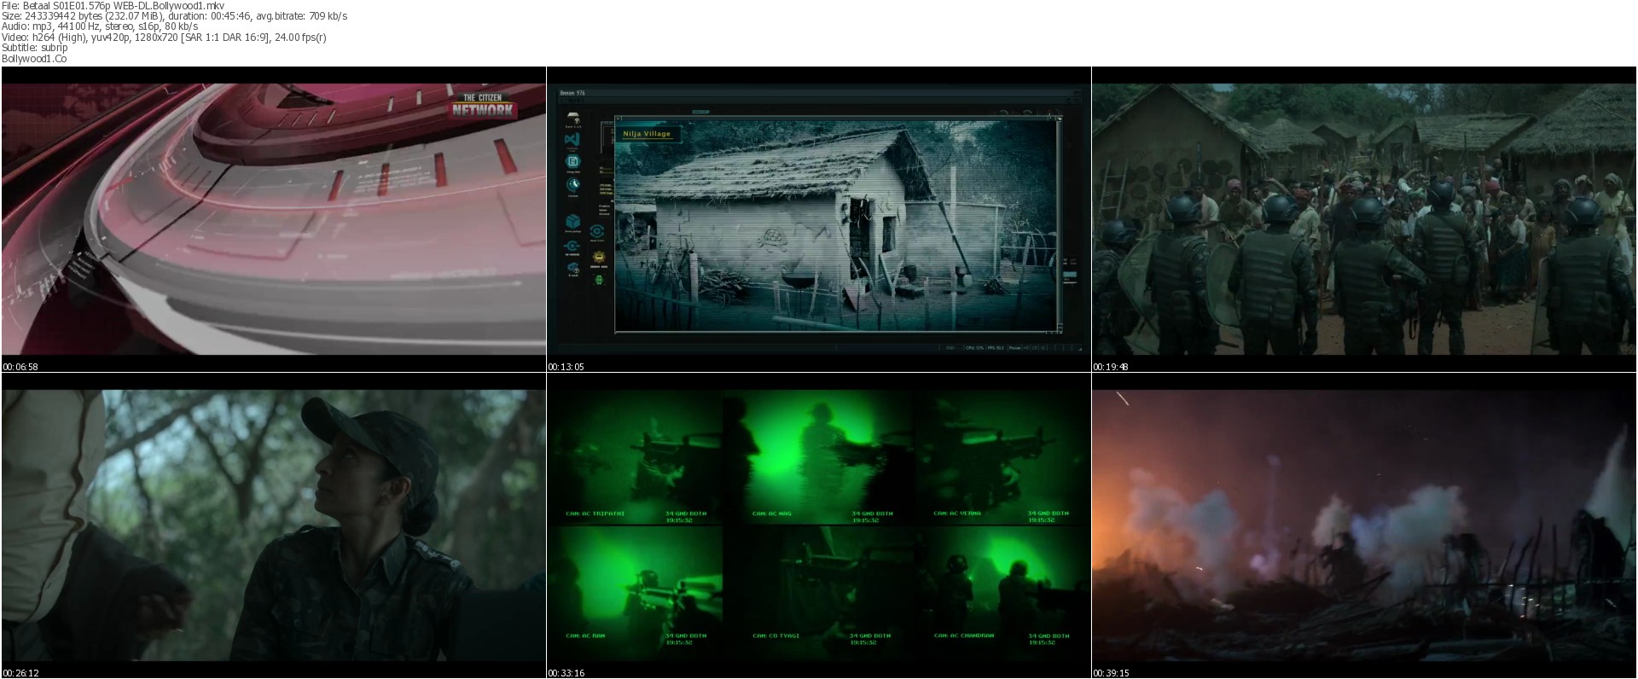Select the Size and duration info line
The width and height of the screenshot is (1638, 679).
(174, 16)
